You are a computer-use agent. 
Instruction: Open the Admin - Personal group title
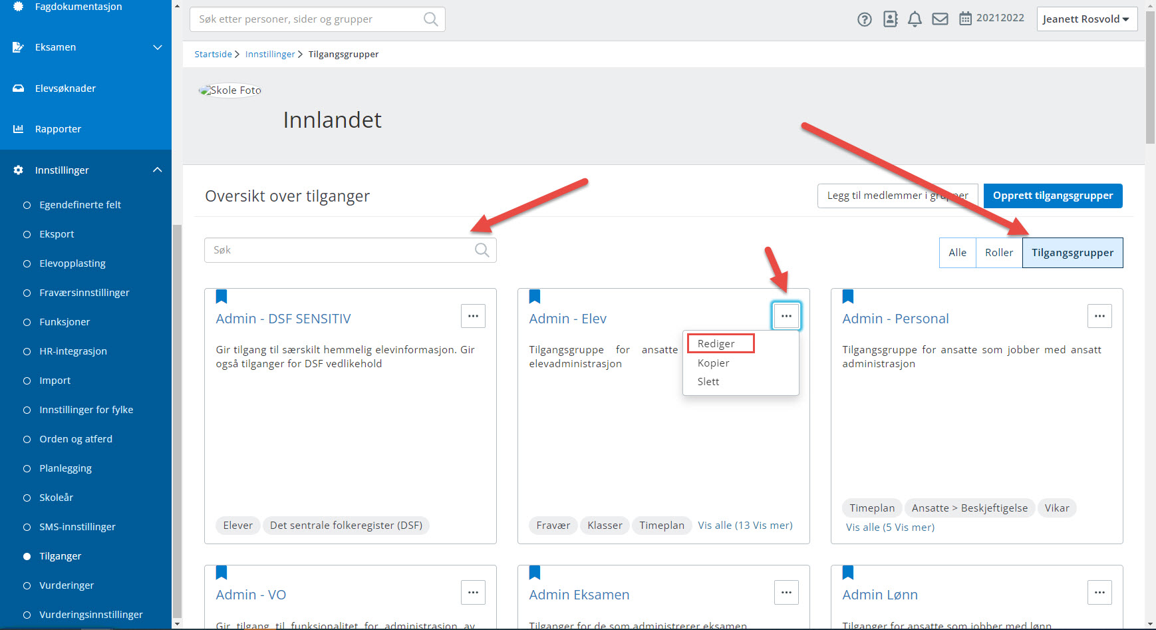pos(895,319)
